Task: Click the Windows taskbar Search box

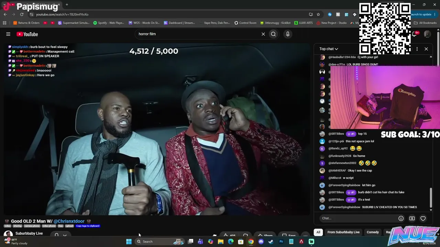Action: (x=160, y=242)
